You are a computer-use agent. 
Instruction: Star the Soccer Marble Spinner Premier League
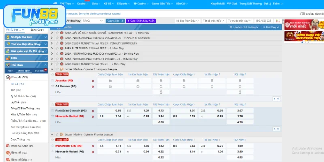click(x=57, y=134)
